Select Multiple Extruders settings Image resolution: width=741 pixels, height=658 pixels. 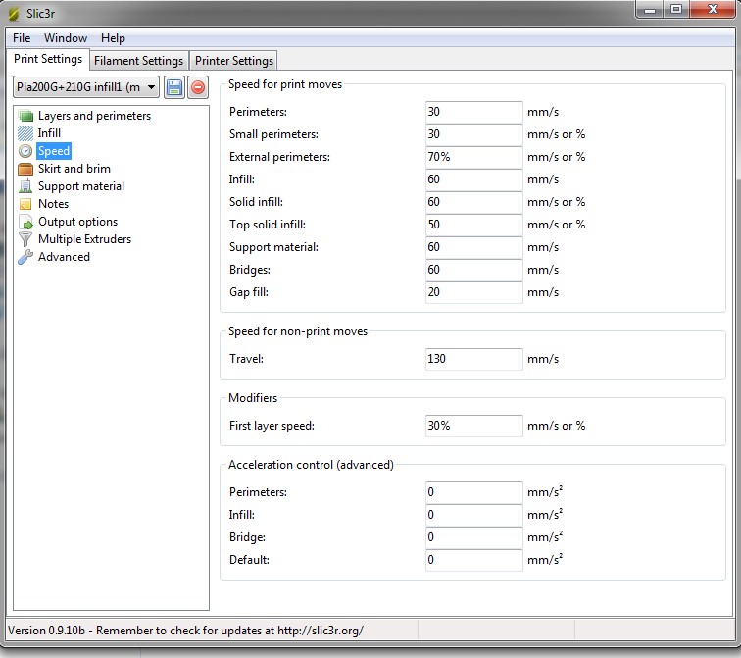[x=84, y=239]
